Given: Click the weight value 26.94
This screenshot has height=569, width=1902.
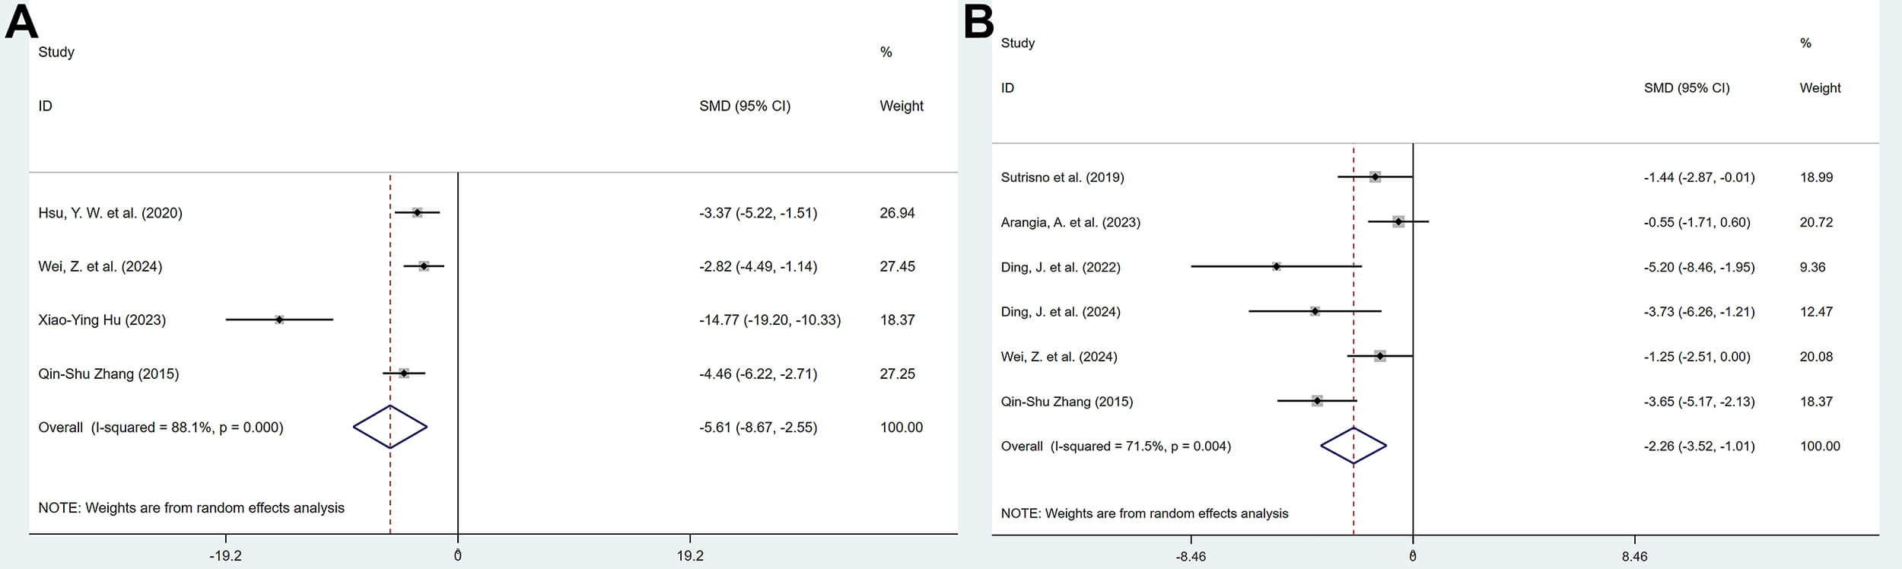Looking at the screenshot, I should click(x=897, y=213).
